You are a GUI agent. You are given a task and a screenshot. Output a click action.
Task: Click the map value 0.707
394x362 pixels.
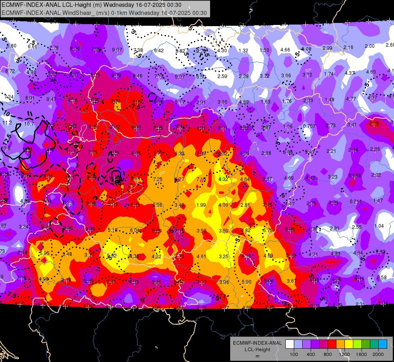click(309, 126)
